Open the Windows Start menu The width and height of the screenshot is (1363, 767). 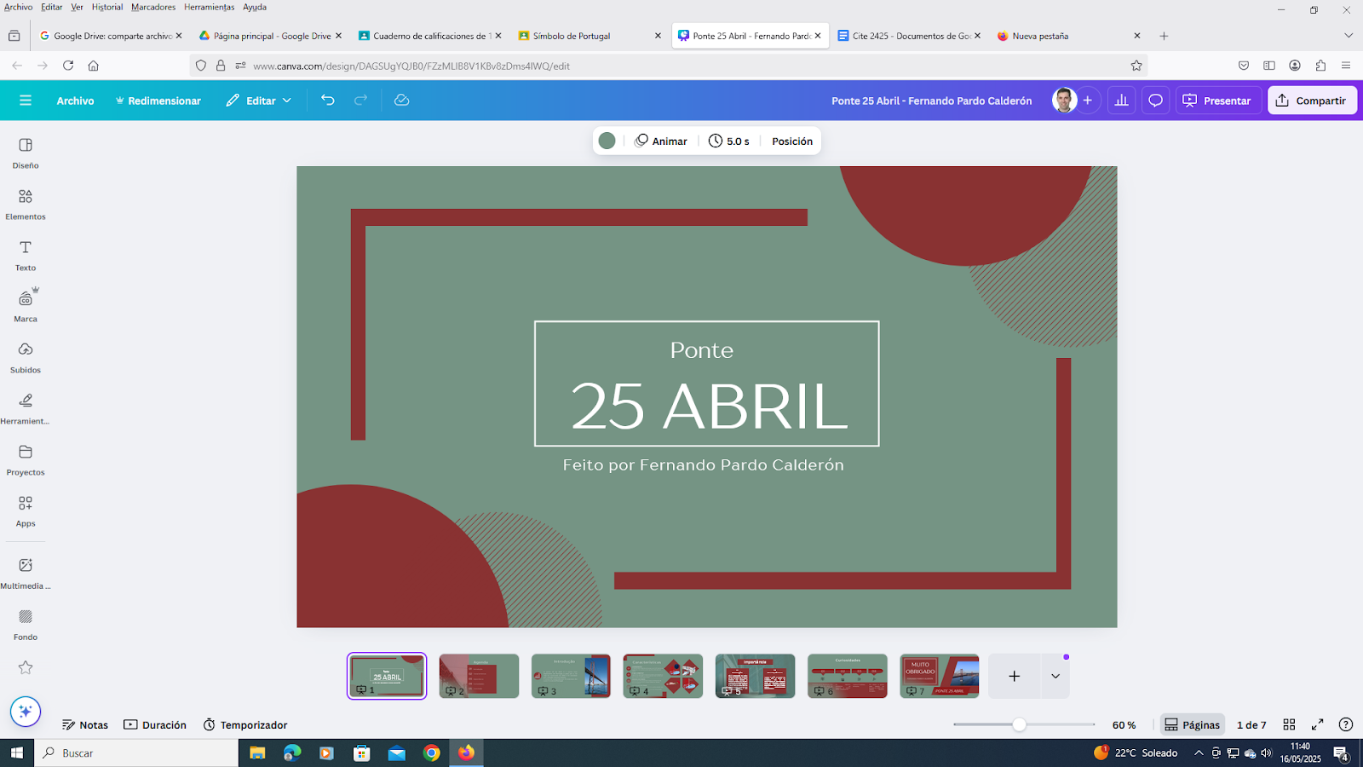pos(17,753)
